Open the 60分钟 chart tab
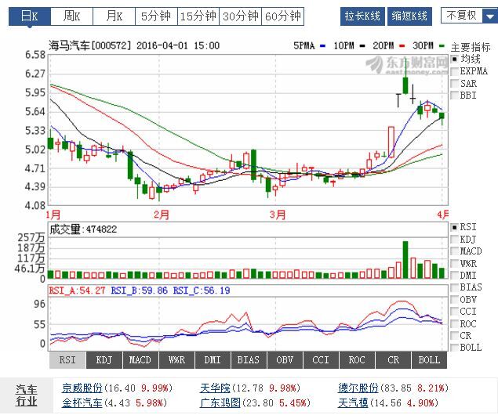Image resolution: width=498 pixels, height=415 pixels. coord(282,16)
